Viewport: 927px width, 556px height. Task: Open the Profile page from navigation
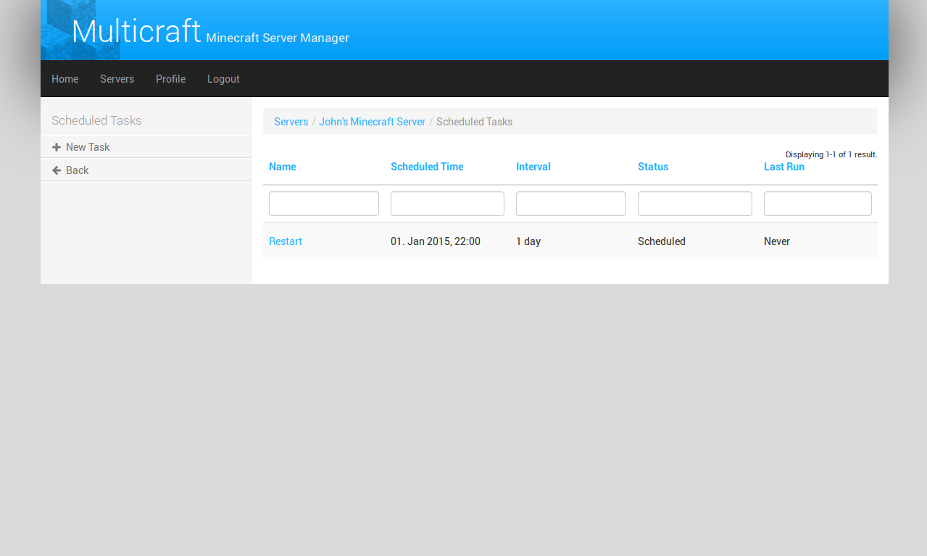coord(170,79)
